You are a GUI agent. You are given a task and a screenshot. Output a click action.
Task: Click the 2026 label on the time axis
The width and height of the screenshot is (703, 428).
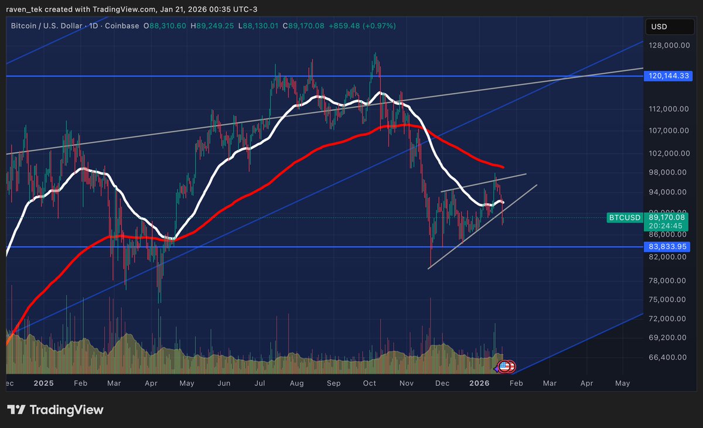pyautogui.click(x=479, y=383)
